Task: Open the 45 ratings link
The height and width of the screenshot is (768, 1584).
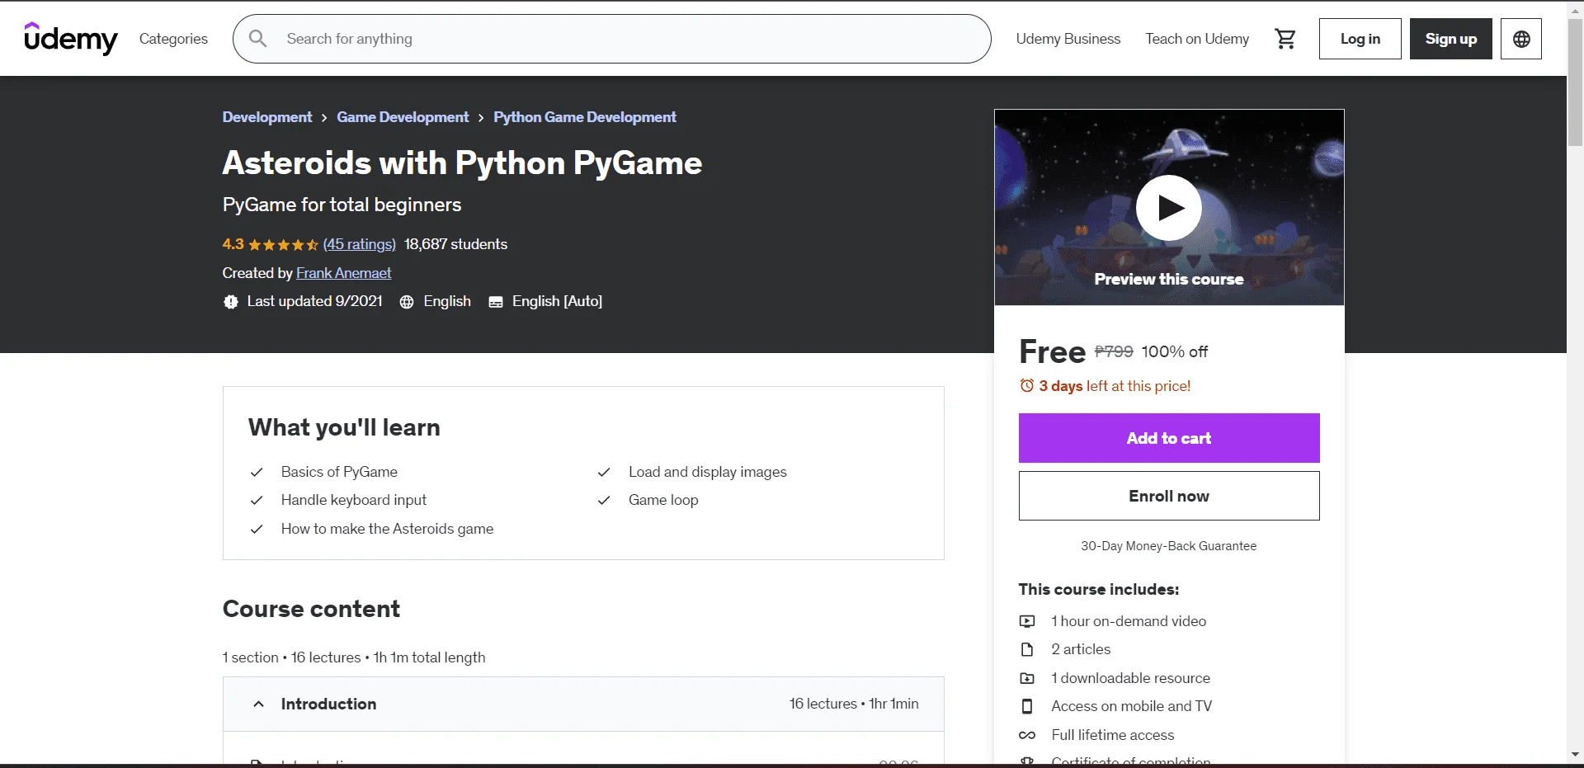Action: tap(359, 244)
